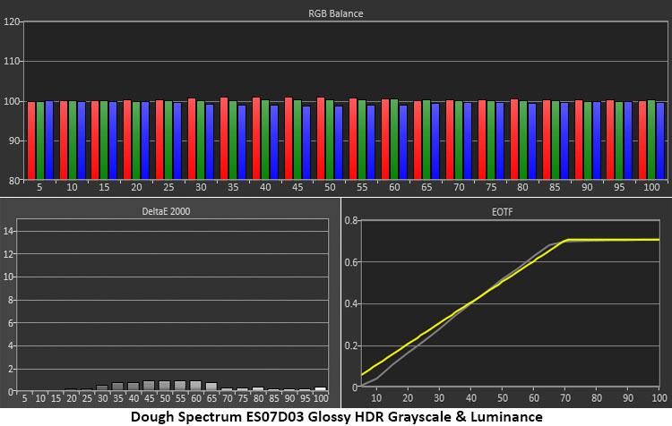Click the gray reference curve near EOTF origin
The width and height of the screenshot is (672, 426).
coord(369,382)
